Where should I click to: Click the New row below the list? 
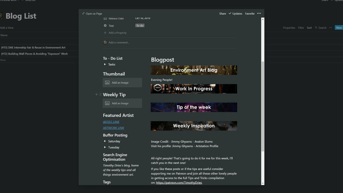tap(3, 60)
